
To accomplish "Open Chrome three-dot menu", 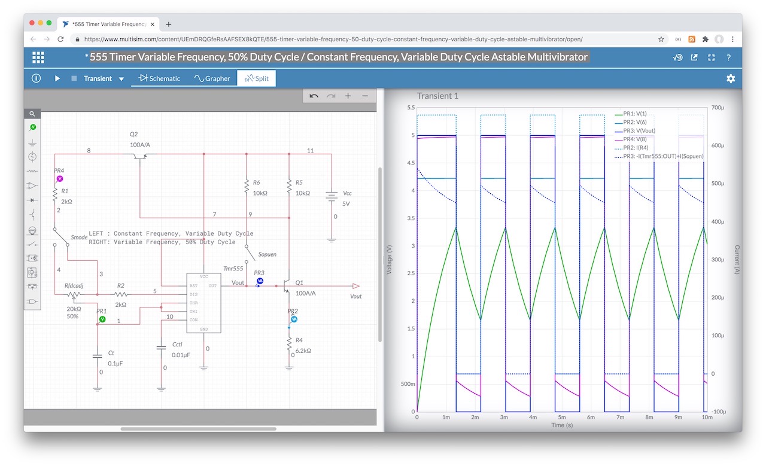I will click(x=732, y=39).
